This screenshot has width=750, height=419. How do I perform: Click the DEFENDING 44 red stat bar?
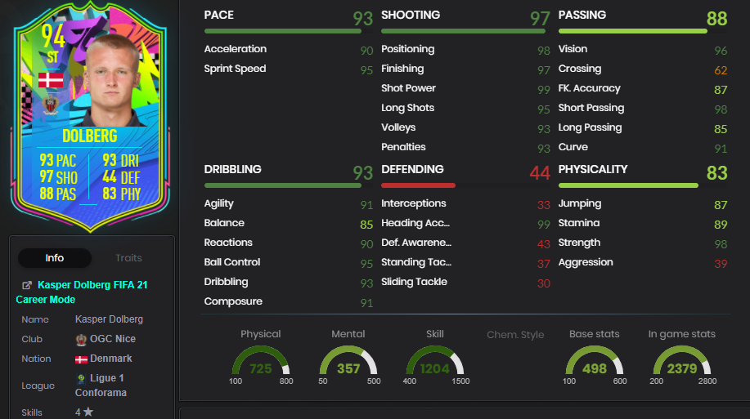pos(418,185)
